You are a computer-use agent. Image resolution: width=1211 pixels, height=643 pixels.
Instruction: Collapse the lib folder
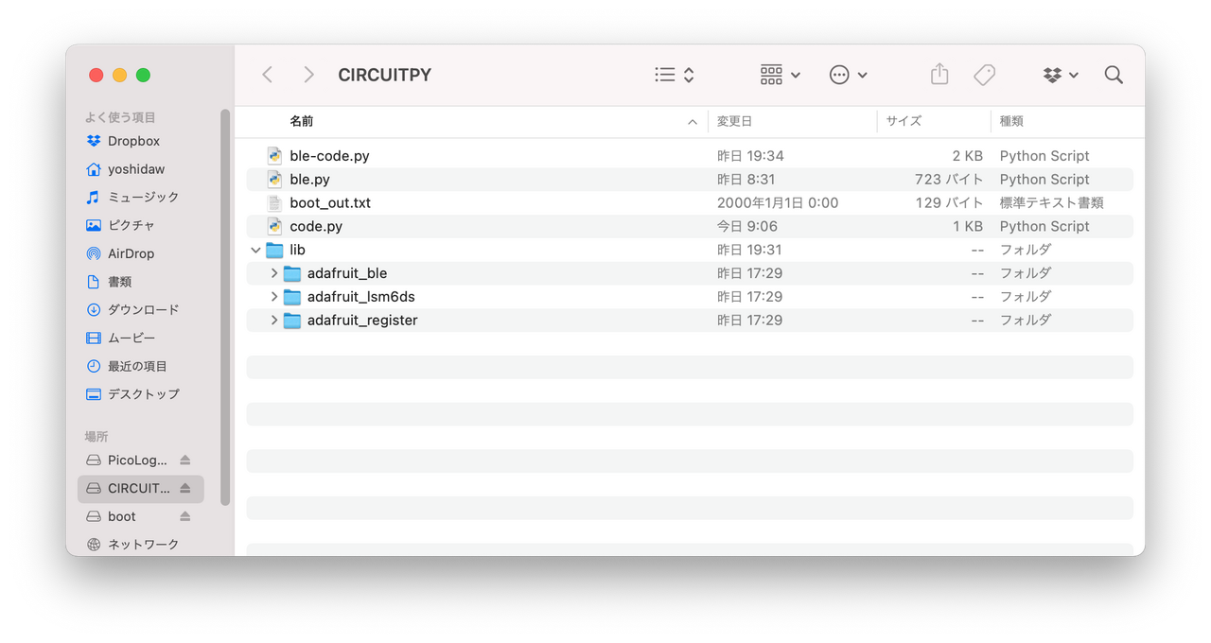click(x=254, y=250)
